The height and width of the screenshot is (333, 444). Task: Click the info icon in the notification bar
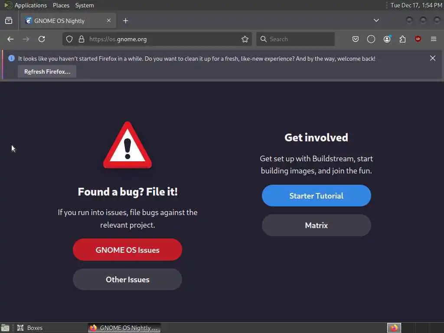click(11, 59)
